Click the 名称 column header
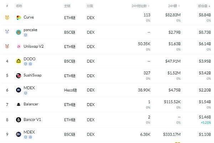 pyautogui.click(x=19, y=6)
